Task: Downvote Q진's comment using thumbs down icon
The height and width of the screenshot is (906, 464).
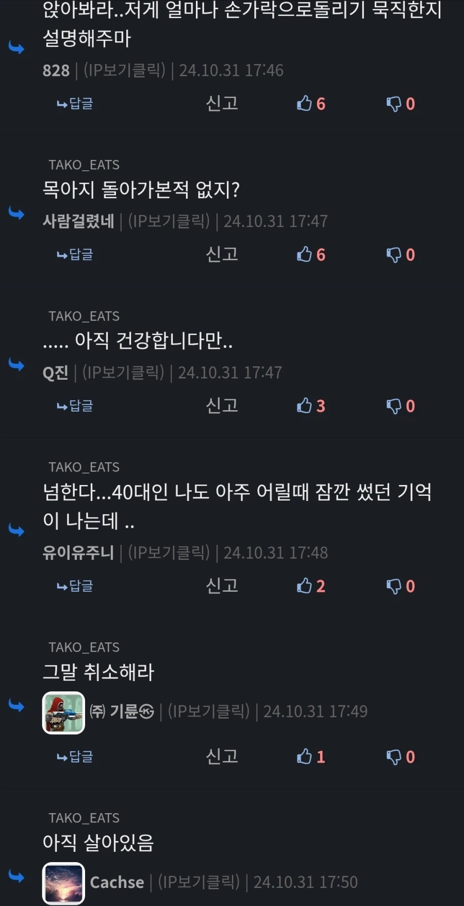Action: tap(394, 406)
